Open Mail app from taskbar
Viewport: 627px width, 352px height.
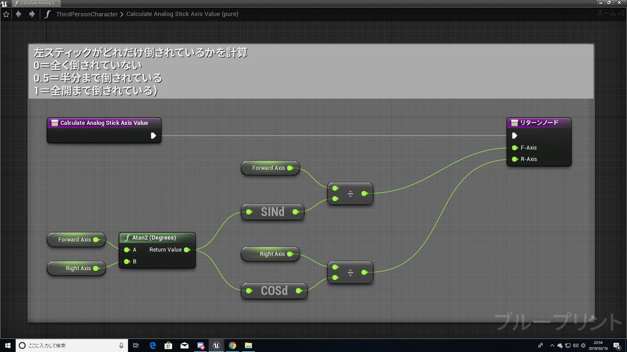184,346
